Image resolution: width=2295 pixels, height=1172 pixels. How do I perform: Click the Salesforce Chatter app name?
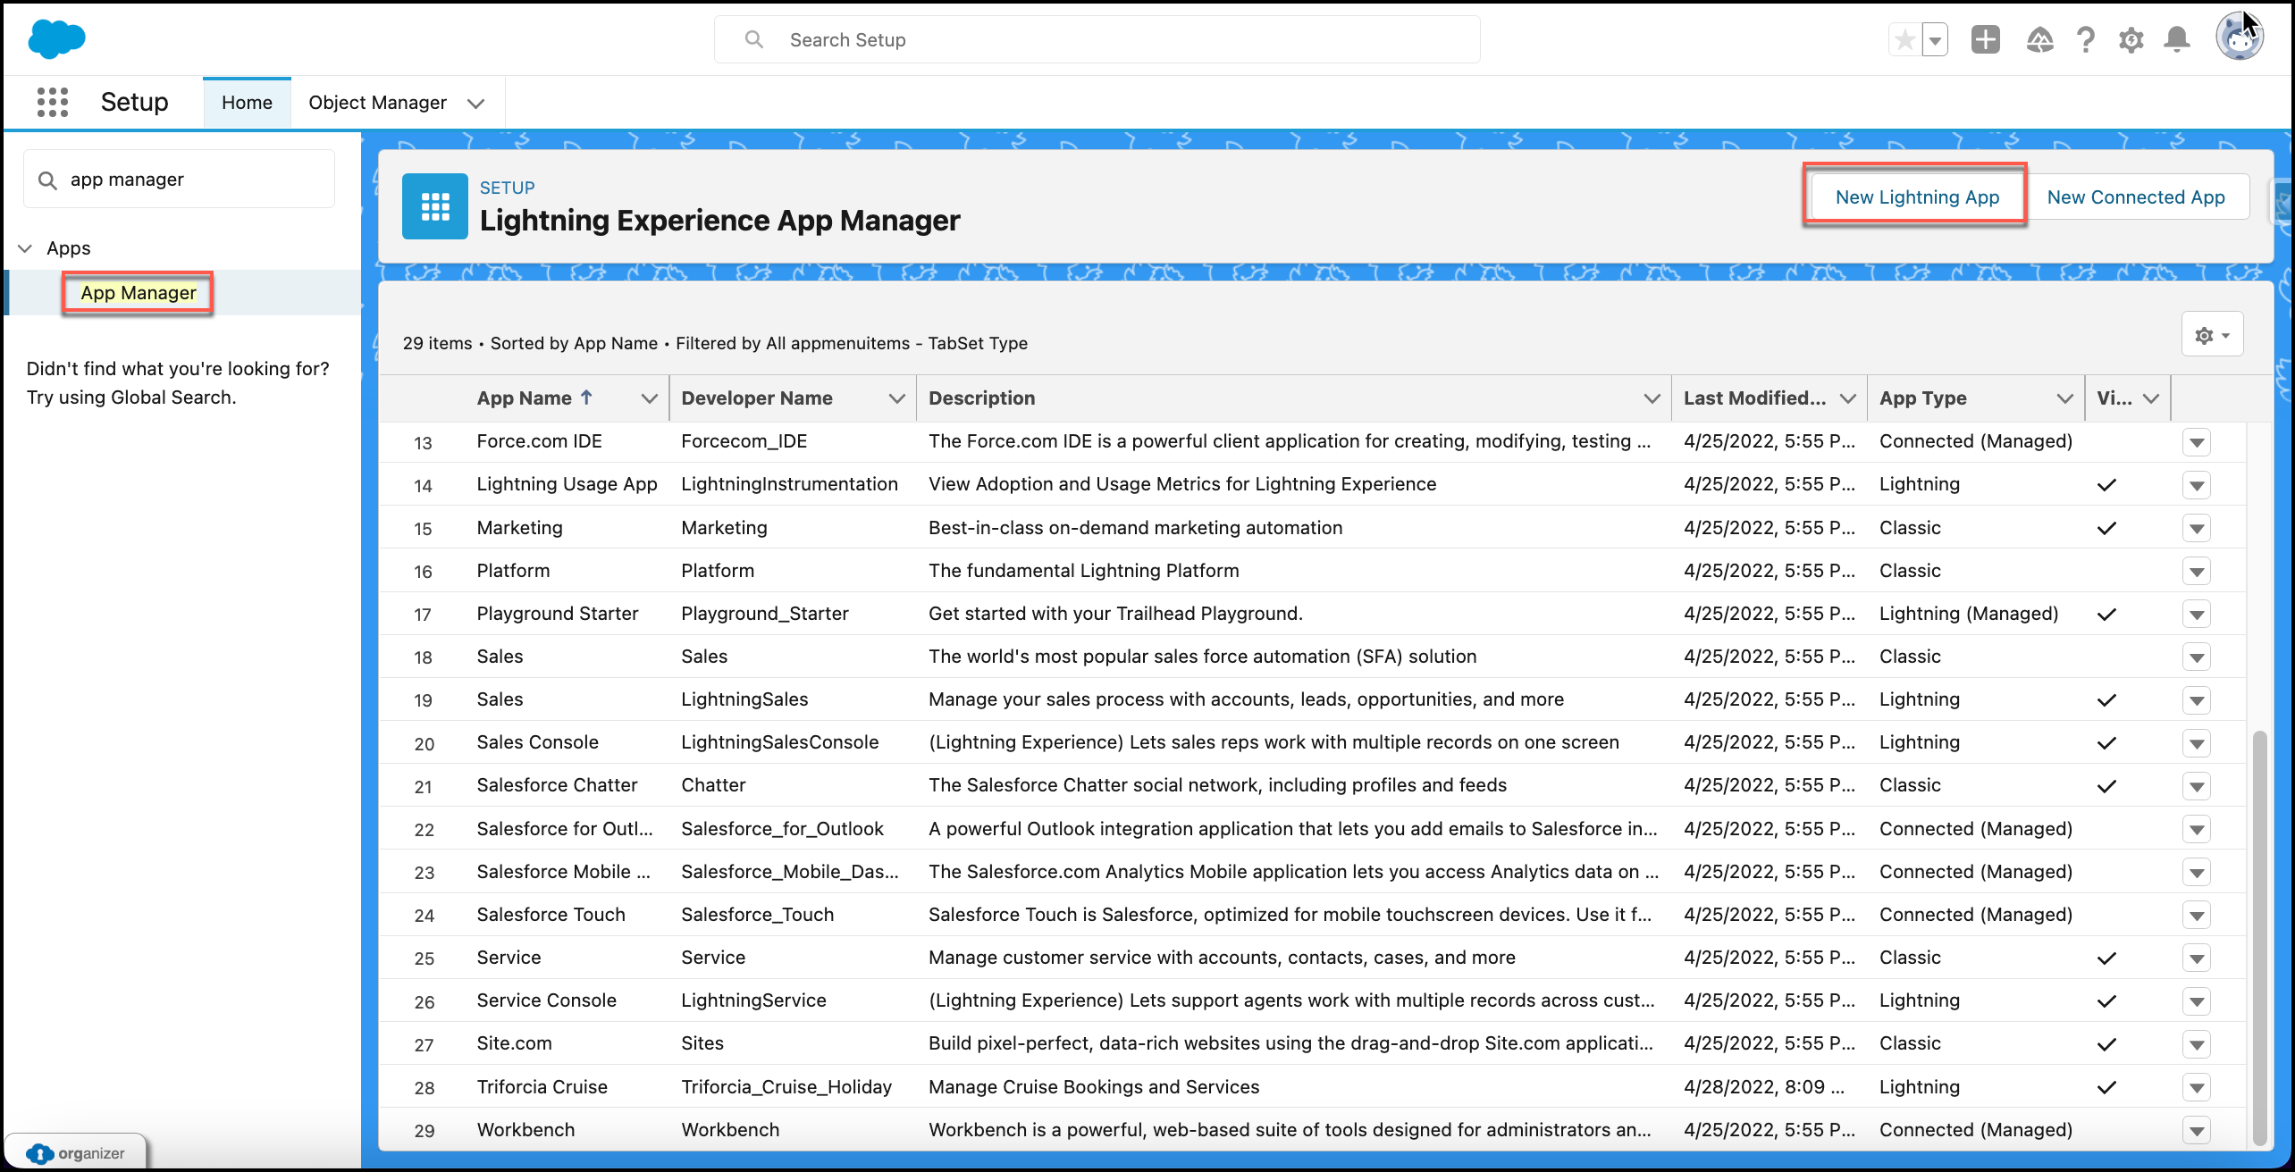pyautogui.click(x=557, y=785)
